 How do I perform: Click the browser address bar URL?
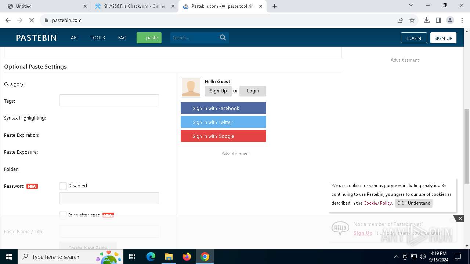pos(67,20)
